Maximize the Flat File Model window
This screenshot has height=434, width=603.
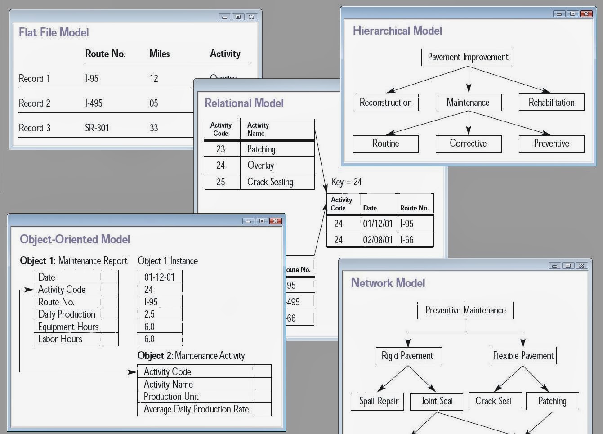pyautogui.click(x=238, y=17)
